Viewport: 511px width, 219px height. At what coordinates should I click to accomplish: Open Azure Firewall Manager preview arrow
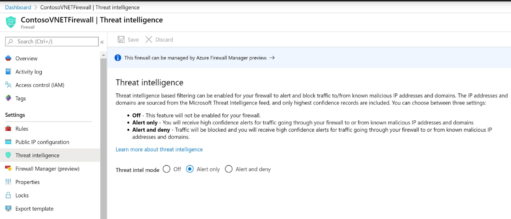(x=272, y=58)
